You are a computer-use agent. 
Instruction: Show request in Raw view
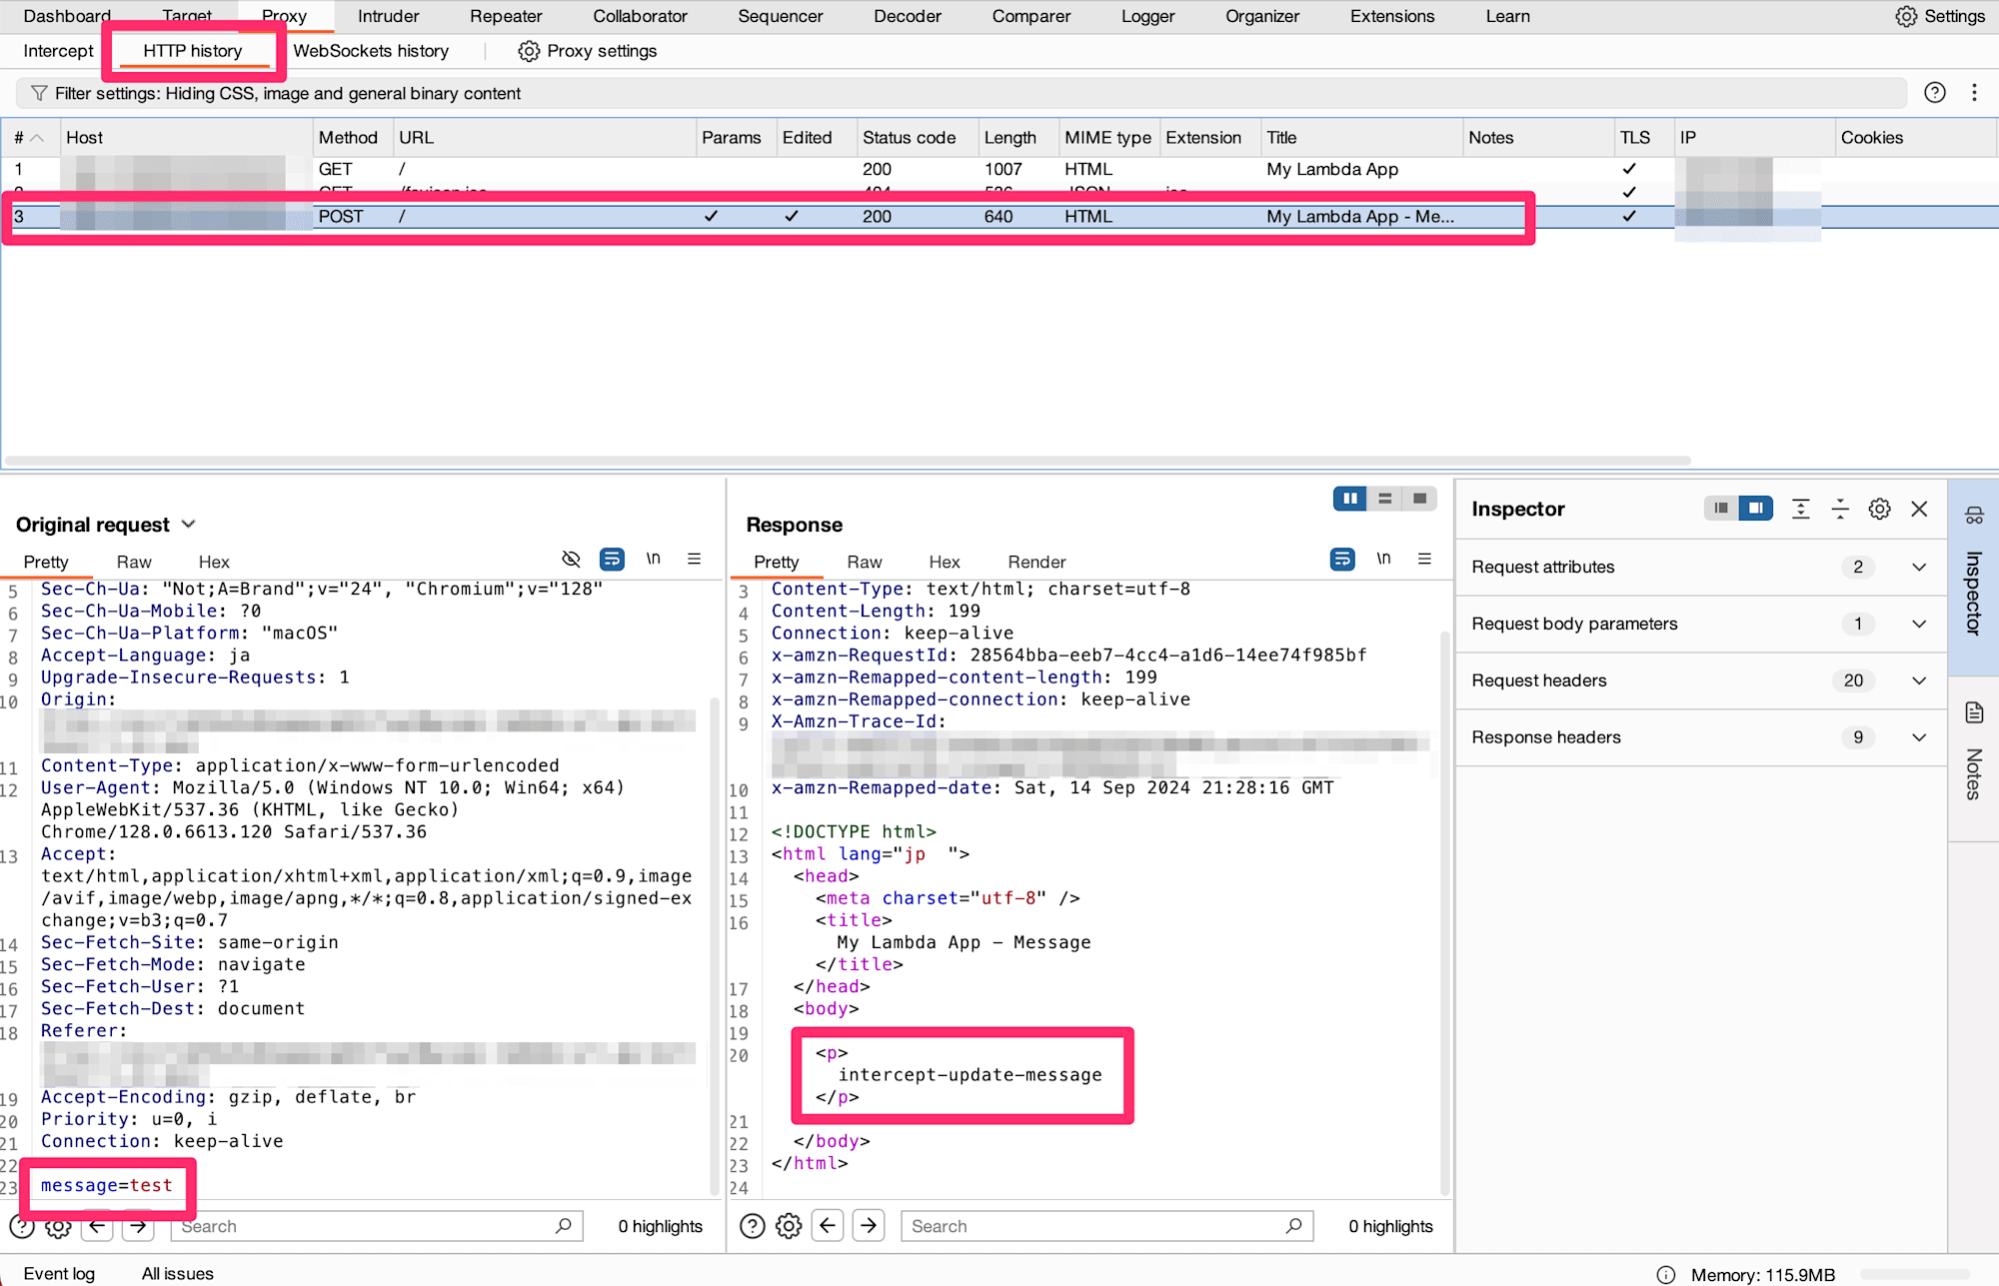(134, 562)
